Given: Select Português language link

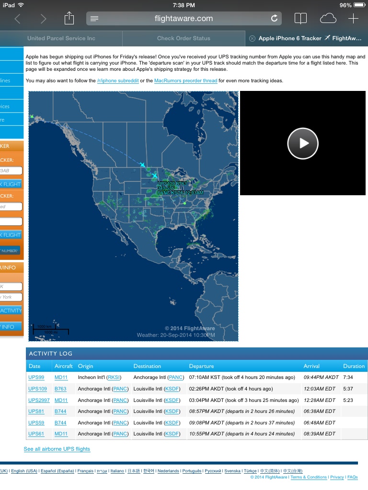Looking at the screenshot, I should click(192, 471).
